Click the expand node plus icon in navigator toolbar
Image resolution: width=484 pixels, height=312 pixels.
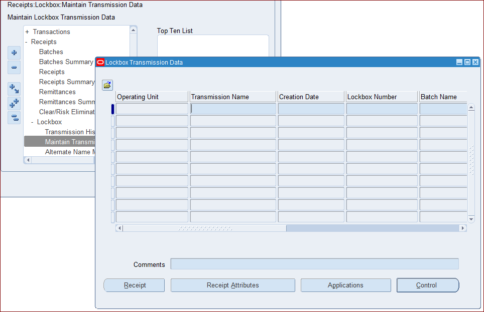[x=14, y=53]
